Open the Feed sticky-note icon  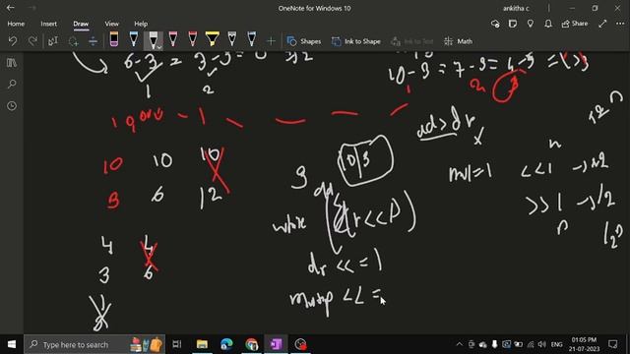[x=513, y=24]
